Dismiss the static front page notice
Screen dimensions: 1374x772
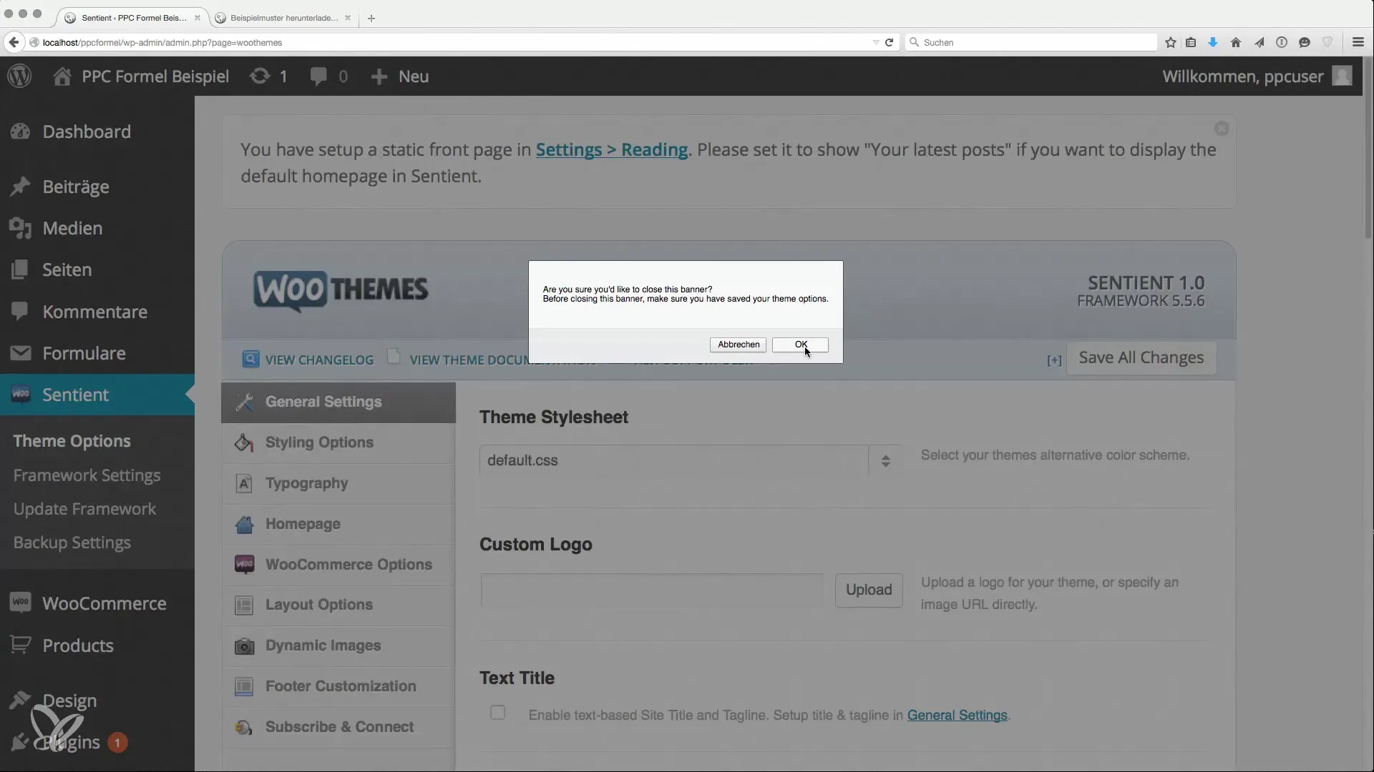(1222, 128)
